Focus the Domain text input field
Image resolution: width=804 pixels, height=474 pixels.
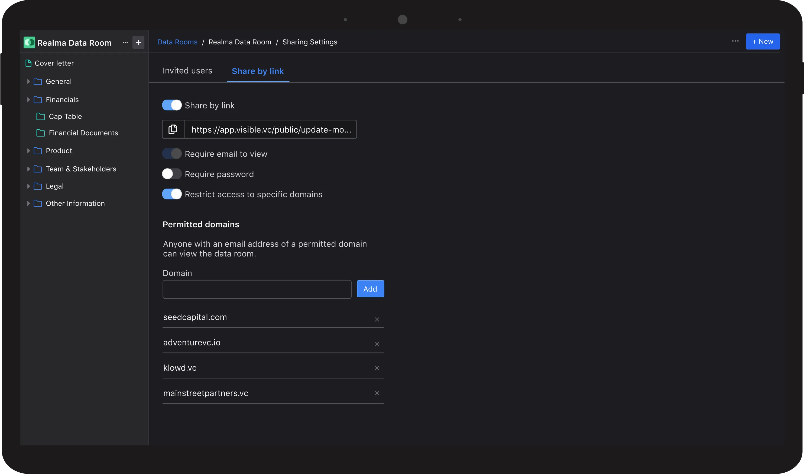[257, 289]
